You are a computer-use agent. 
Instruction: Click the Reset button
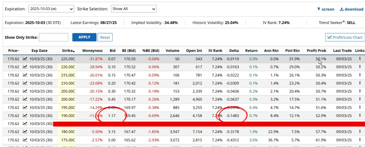[x=105, y=37]
